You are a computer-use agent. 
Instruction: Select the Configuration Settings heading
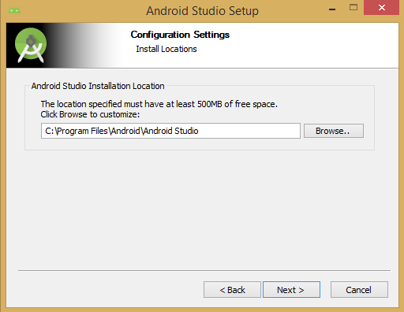tap(180, 35)
